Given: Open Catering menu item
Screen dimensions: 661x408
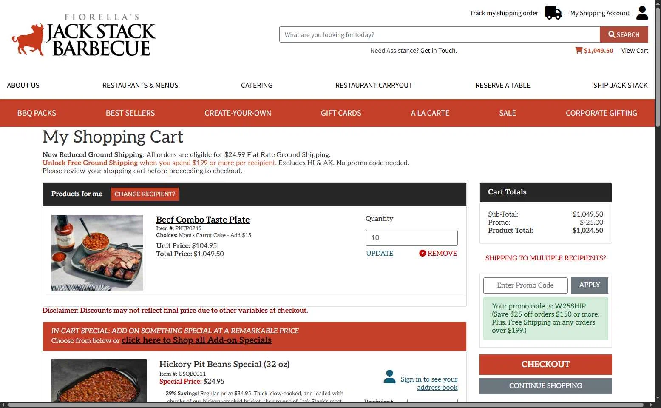Looking at the screenshot, I should coord(257,85).
